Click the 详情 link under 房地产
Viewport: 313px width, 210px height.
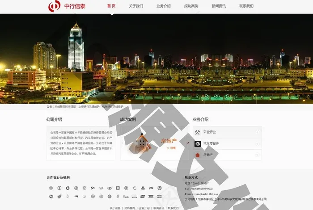click(171, 148)
